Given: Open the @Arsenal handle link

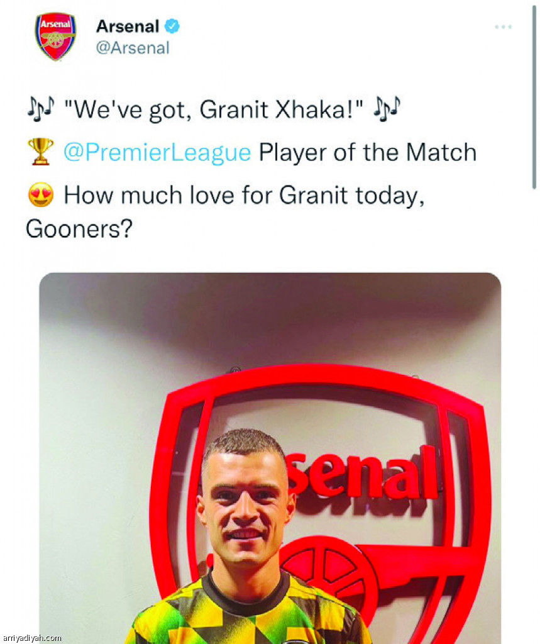Looking at the screenshot, I should click(x=132, y=48).
